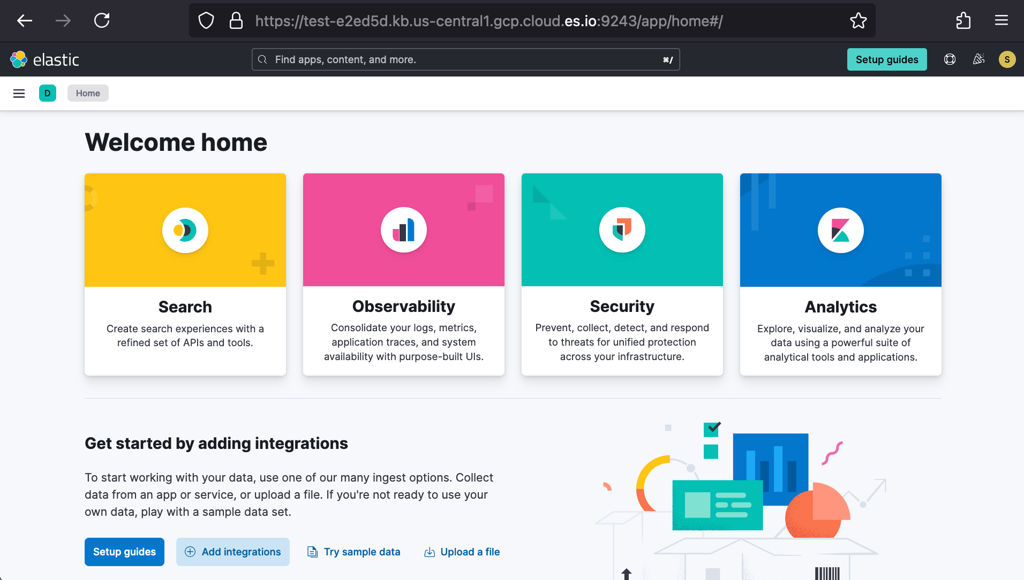Open user avatar S menu

(1007, 59)
